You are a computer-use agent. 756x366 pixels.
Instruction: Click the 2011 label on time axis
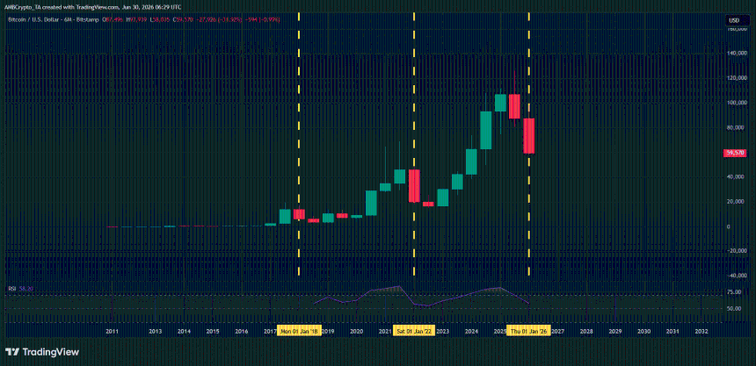(x=112, y=332)
